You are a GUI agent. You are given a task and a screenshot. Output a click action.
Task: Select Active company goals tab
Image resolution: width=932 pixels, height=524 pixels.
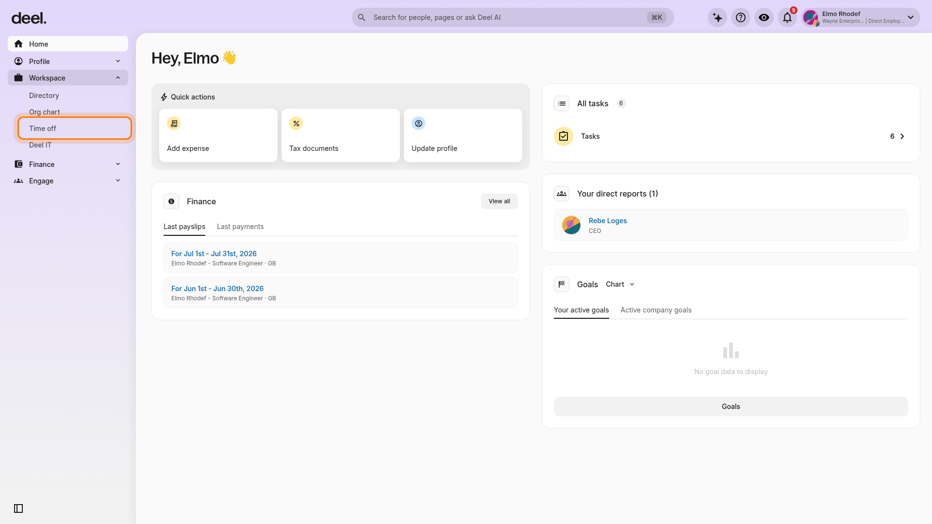(x=656, y=310)
